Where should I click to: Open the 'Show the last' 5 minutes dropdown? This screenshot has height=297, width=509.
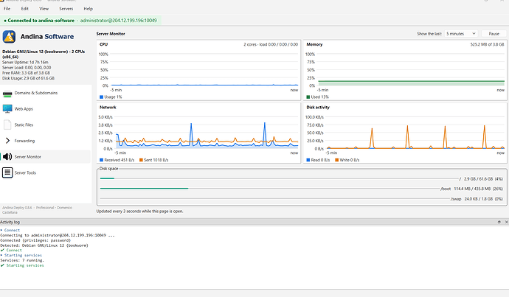(460, 34)
